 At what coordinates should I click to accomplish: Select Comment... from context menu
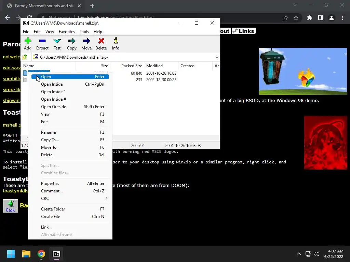[x=70, y=191]
